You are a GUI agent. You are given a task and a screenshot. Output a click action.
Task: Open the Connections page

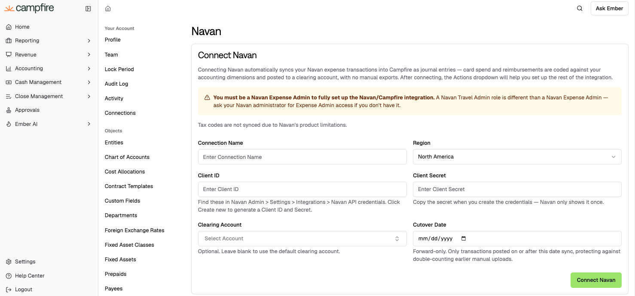[x=120, y=113]
